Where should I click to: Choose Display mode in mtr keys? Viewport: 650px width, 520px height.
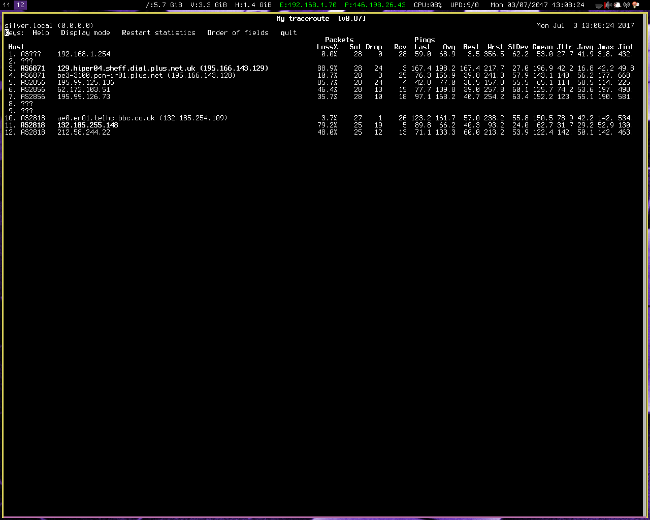pos(85,32)
